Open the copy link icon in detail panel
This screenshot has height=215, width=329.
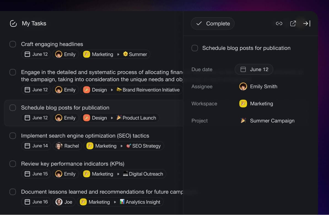(x=279, y=23)
